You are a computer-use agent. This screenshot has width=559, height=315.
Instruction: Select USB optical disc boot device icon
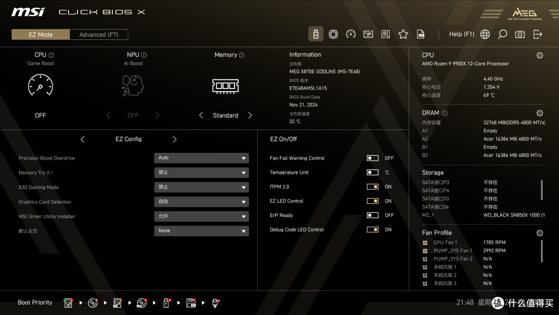[141, 303]
